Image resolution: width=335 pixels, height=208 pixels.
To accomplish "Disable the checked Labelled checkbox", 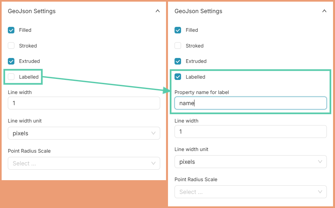I will click(178, 77).
